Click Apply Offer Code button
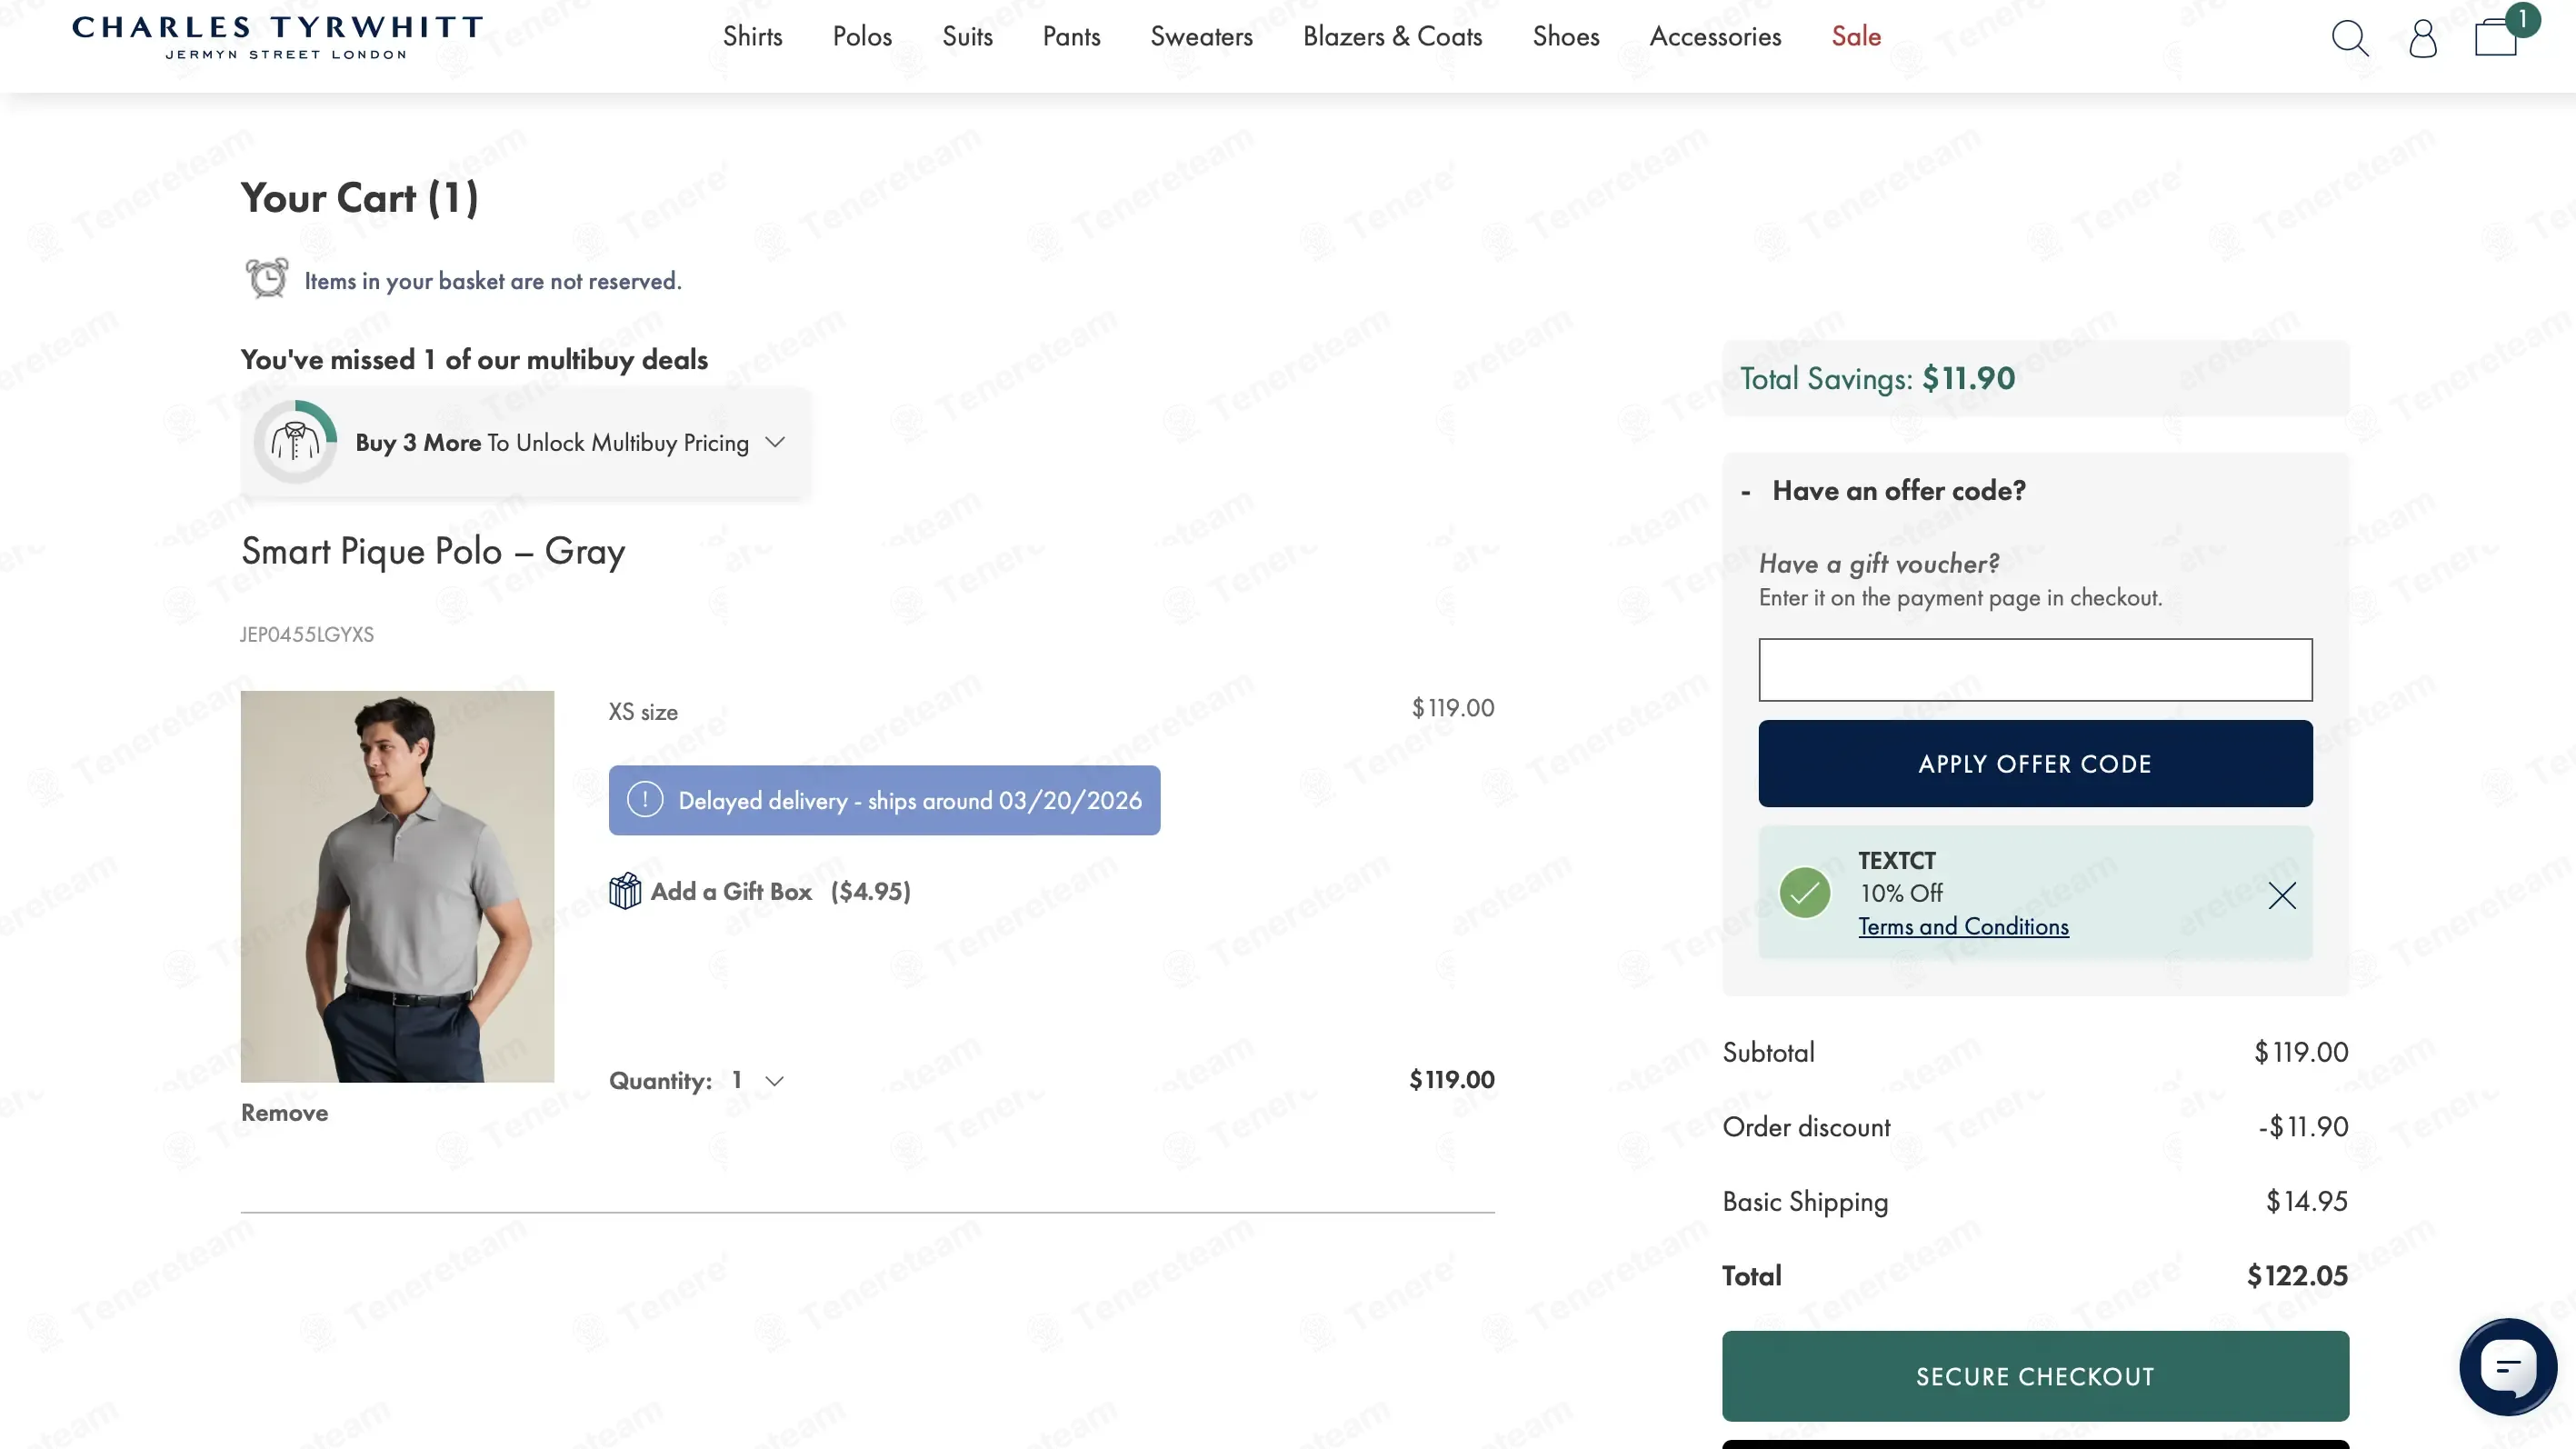This screenshot has height=1449, width=2576. click(x=2035, y=763)
